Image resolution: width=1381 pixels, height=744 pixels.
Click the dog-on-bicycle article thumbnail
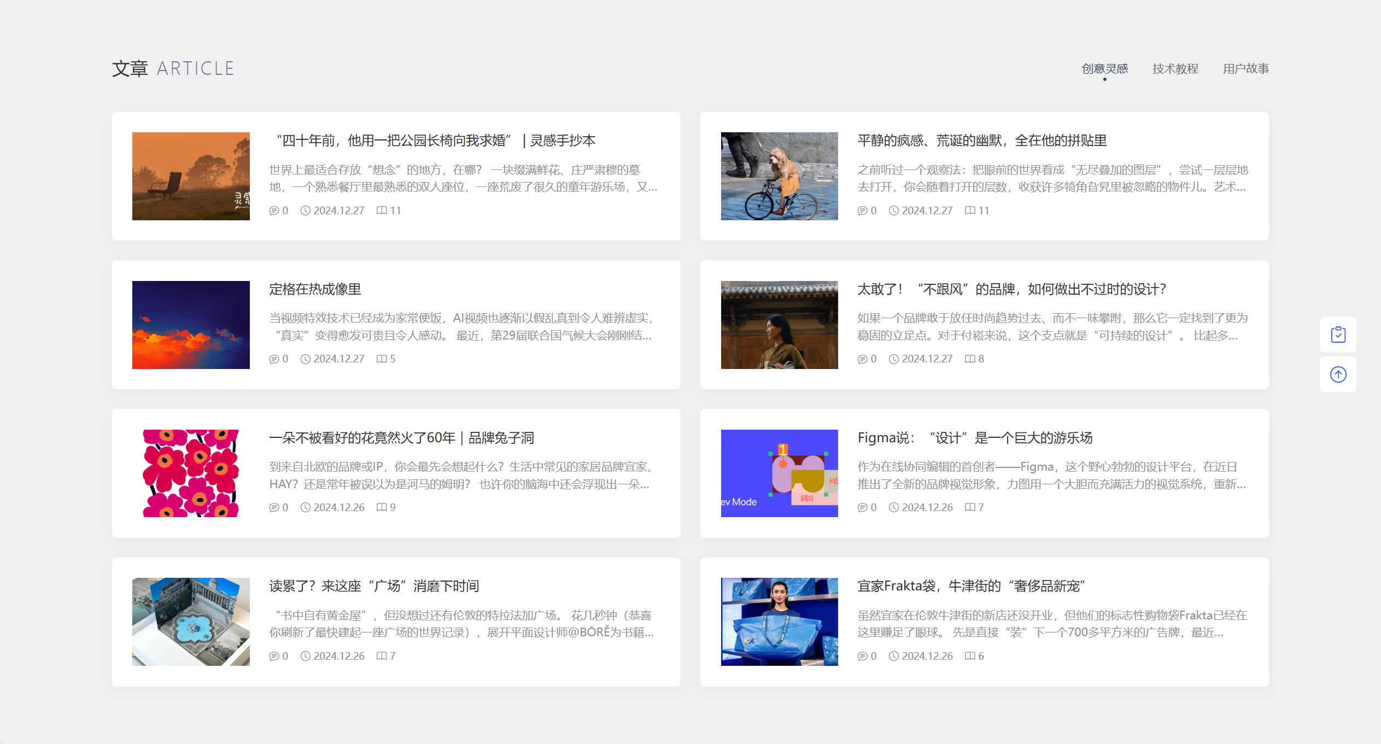pyautogui.click(x=779, y=176)
